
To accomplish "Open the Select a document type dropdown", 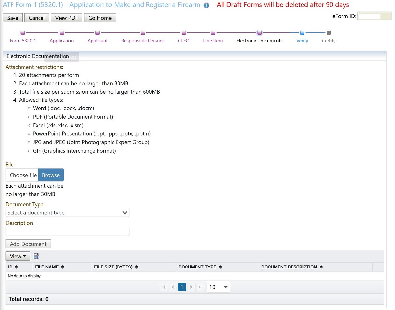I will (67, 212).
